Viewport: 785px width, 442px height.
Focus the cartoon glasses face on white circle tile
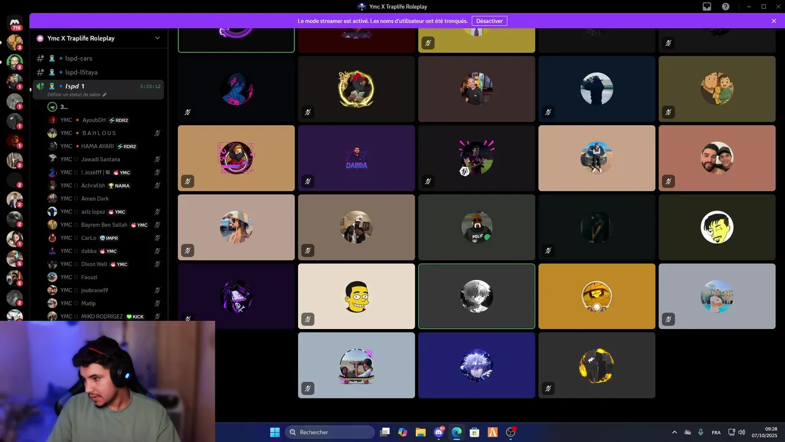coord(717,227)
